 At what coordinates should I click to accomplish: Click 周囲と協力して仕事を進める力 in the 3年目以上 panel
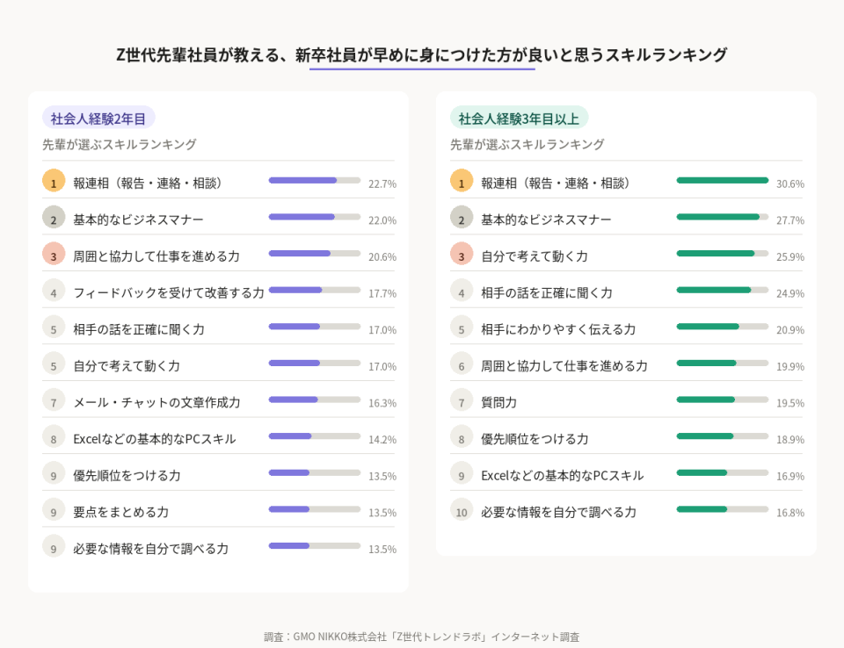[x=564, y=365]
